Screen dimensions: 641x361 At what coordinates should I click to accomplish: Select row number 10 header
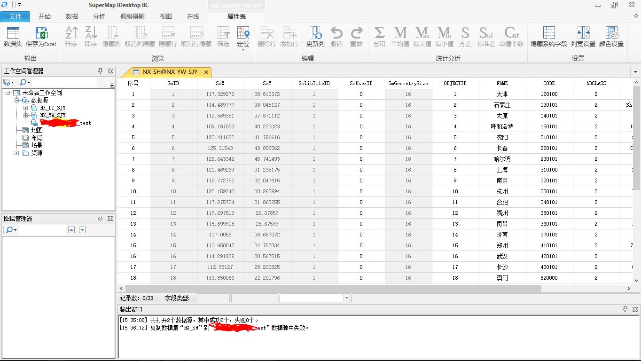tap(133, 191)
